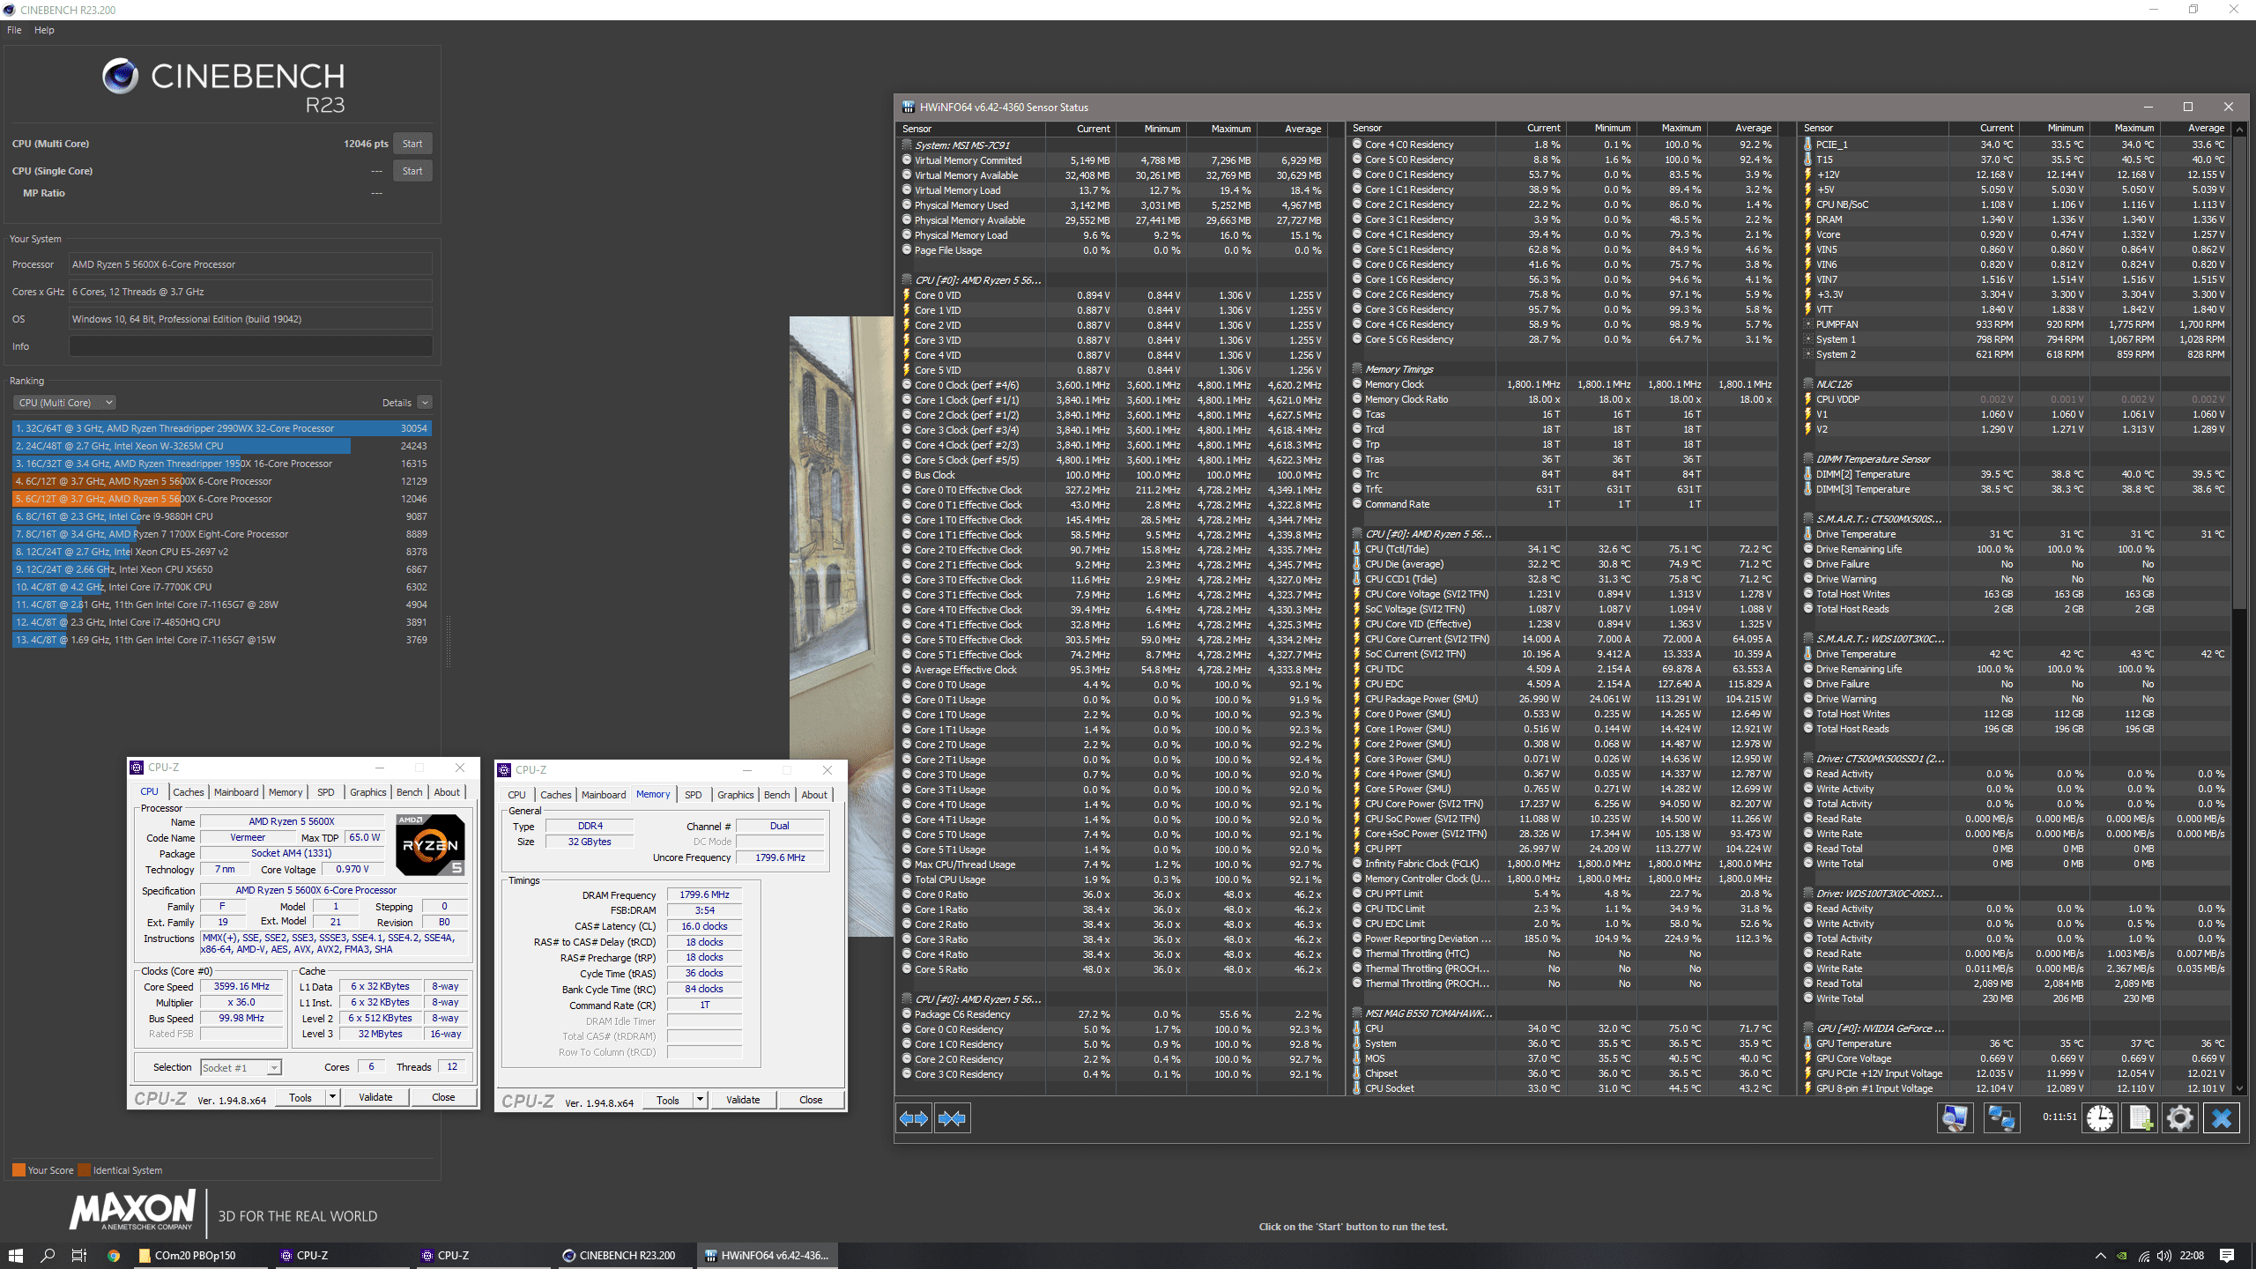
Task: Select SPD tab in Memory CPU-Z window
Action: [x=694, y=795]
